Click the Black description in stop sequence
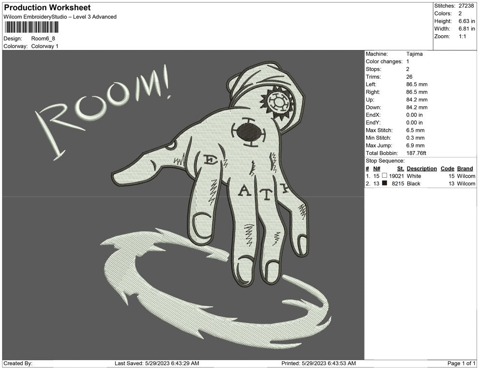The height and width of the screenshot is (368, 479). point(413,184)
